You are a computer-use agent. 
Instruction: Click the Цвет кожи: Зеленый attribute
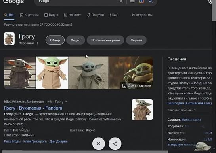tap(19, 135)
